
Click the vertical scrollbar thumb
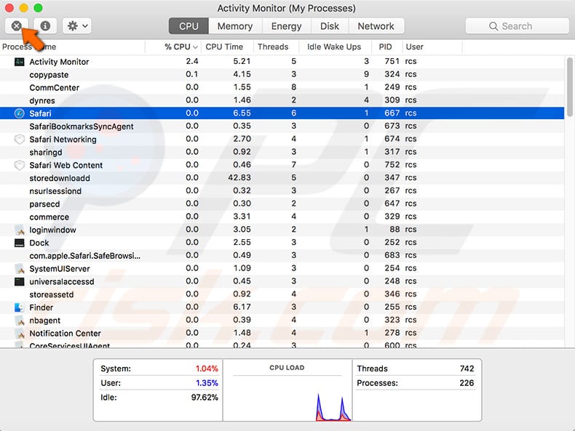tap(569, 87)
